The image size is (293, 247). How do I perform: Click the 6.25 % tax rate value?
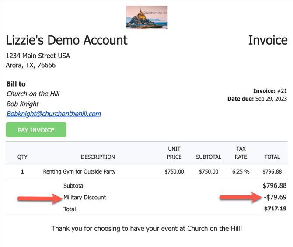[241, 172]
